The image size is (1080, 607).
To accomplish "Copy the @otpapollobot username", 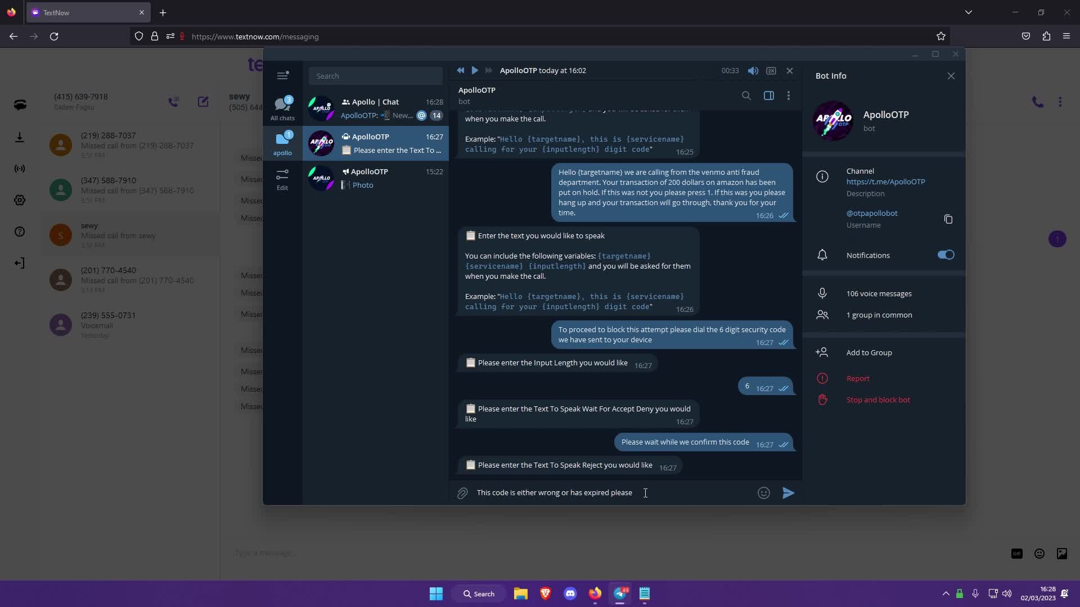I will point(948,219).
